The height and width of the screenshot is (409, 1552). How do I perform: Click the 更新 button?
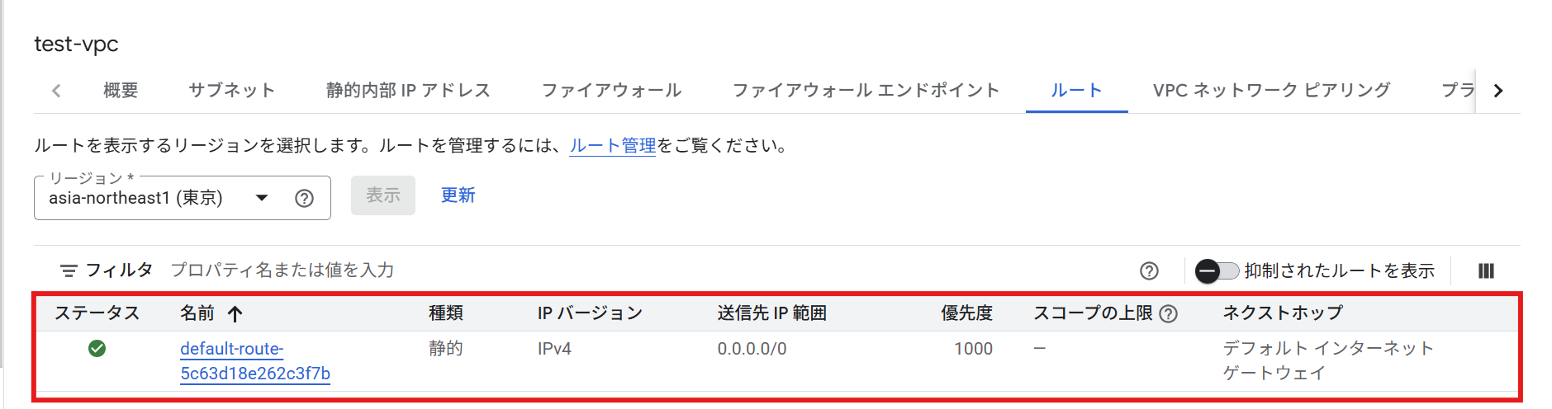(458, 195)
